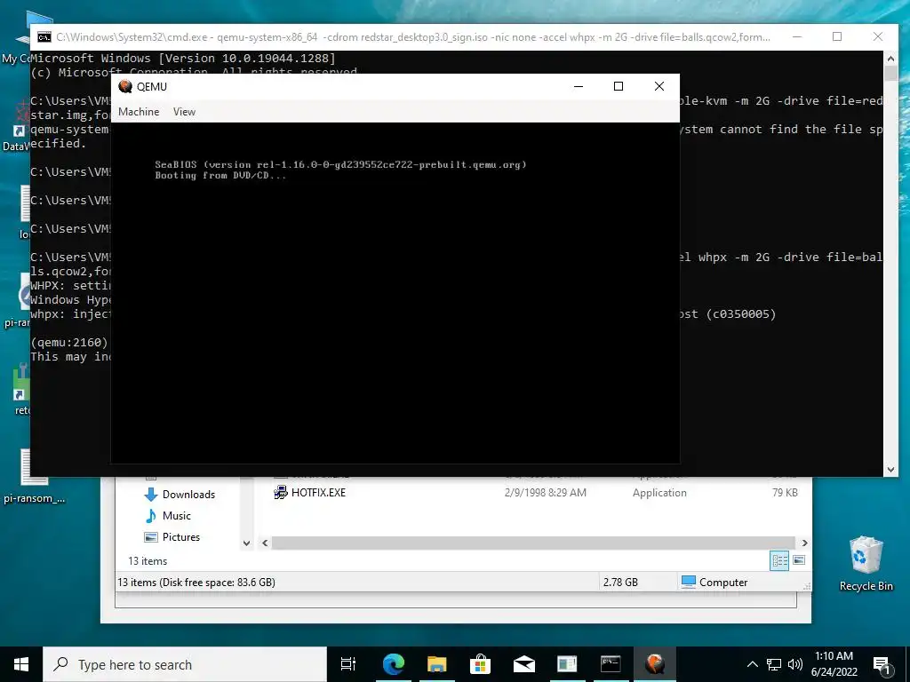Image resolution: width=910 pixels, height=682 pixels.
Task: Open the notification center icon
Action: pos(882,666)
